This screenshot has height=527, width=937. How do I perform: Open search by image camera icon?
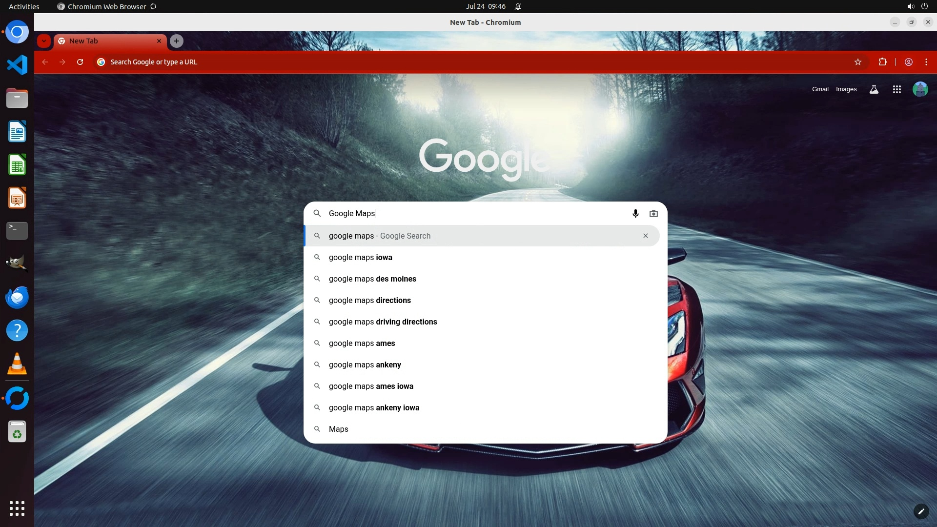(653, 214)
